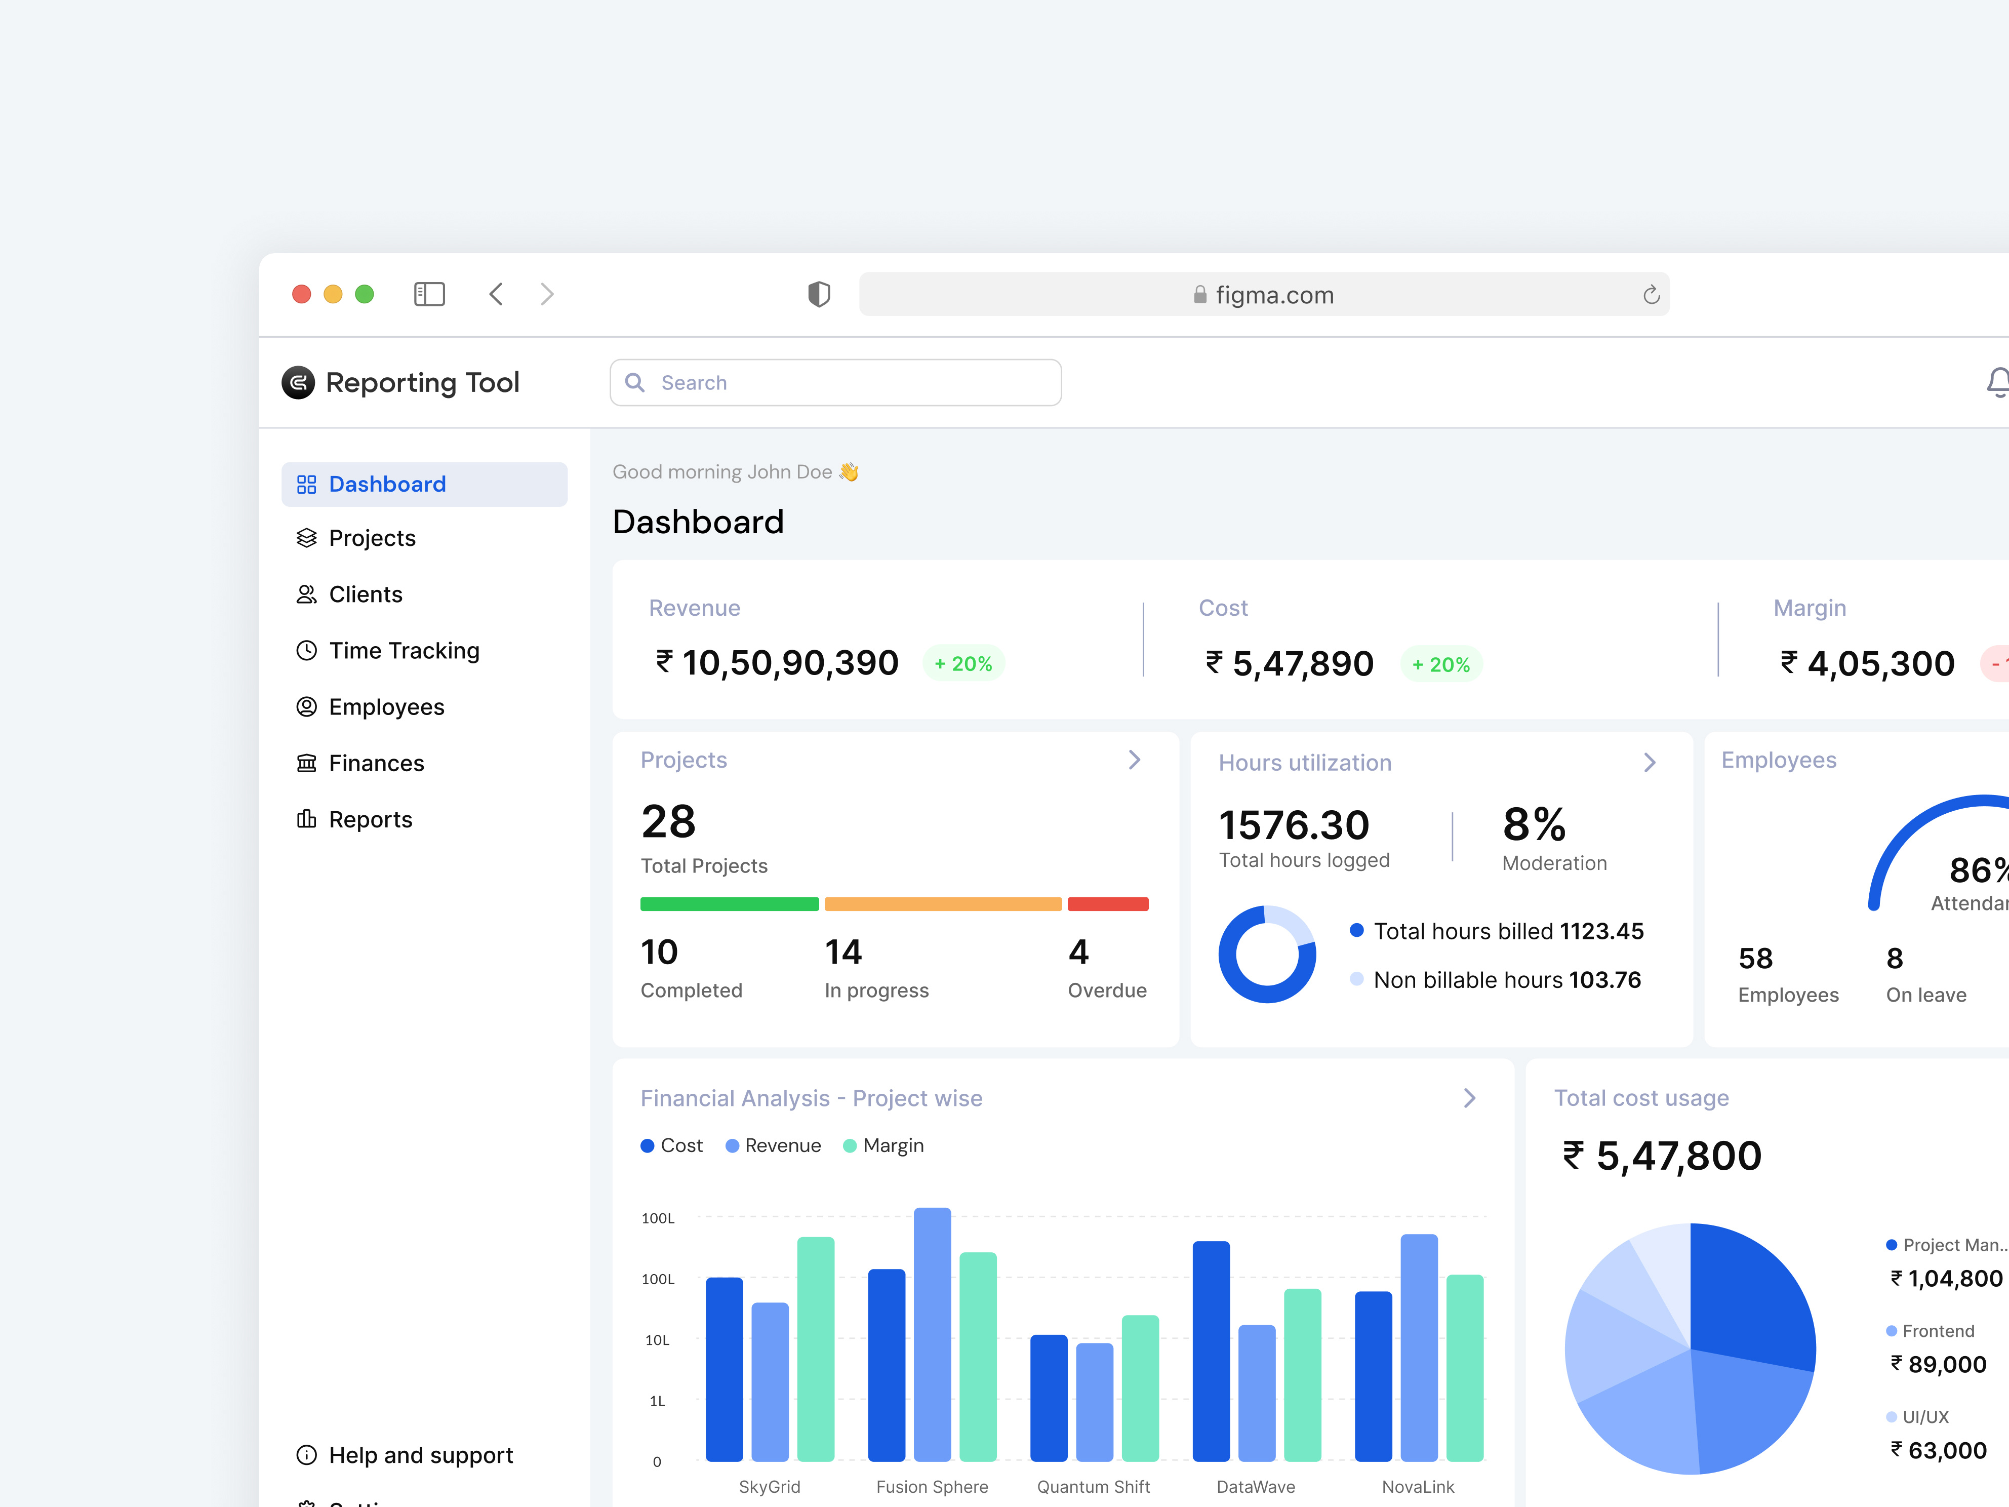Select the Reports chart icon
The image size is (2009, 1507).
[x=307, y=818]
